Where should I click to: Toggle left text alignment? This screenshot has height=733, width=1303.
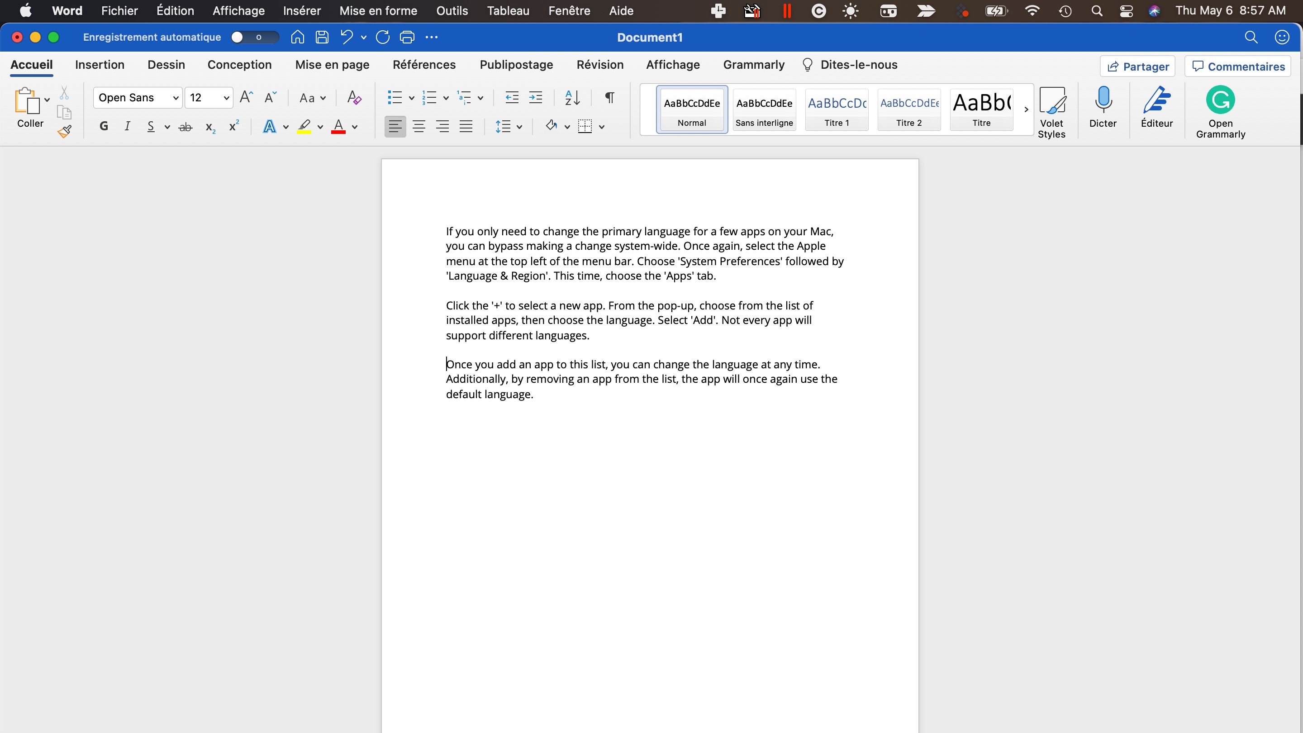pos(395,127)
